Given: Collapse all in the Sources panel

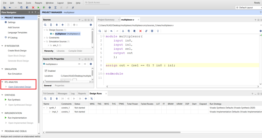Looking at the screenshot, I should coord(51,25).
